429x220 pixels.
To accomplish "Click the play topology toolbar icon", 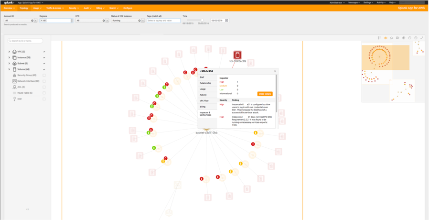I will 404,38.
